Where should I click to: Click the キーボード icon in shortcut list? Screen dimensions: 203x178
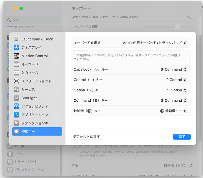click(16, 64)
